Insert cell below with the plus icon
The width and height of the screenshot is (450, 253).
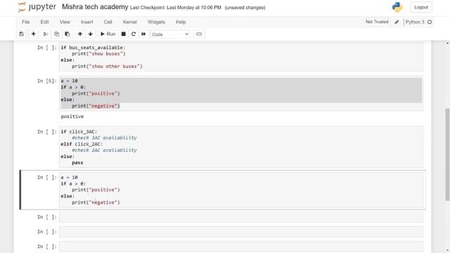33,34
